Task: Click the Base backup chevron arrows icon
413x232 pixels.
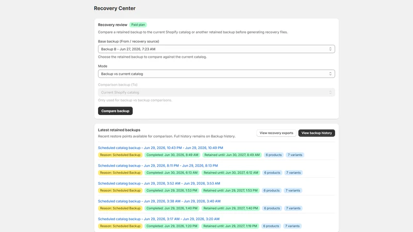Action: (x=330, y=49)
